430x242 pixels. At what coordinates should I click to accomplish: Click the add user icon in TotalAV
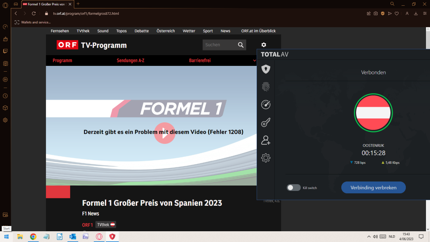coord(266,140)
